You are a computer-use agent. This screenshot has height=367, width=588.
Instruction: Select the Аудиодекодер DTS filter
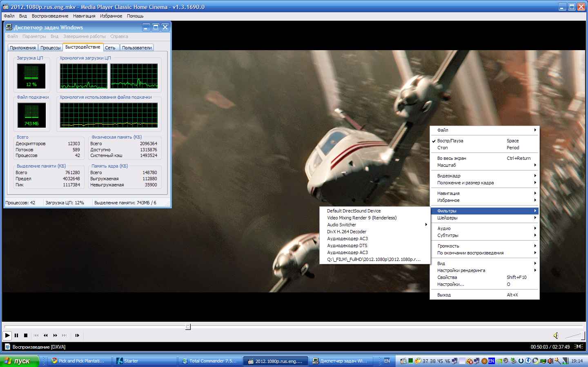pos(374,245)
